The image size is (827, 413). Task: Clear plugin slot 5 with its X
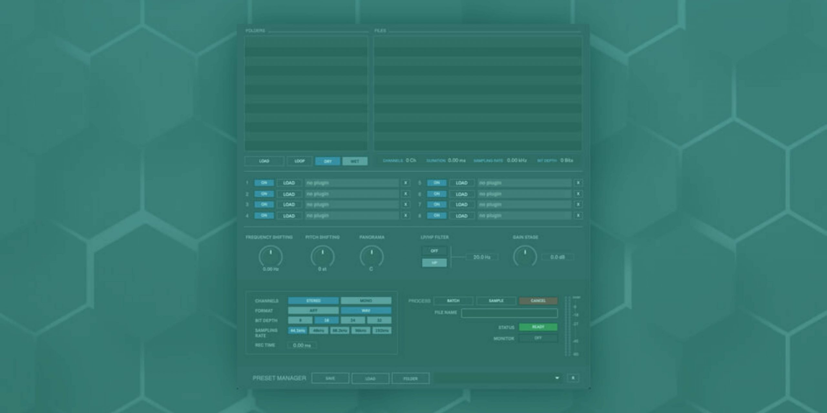click(x=578, y=183)
